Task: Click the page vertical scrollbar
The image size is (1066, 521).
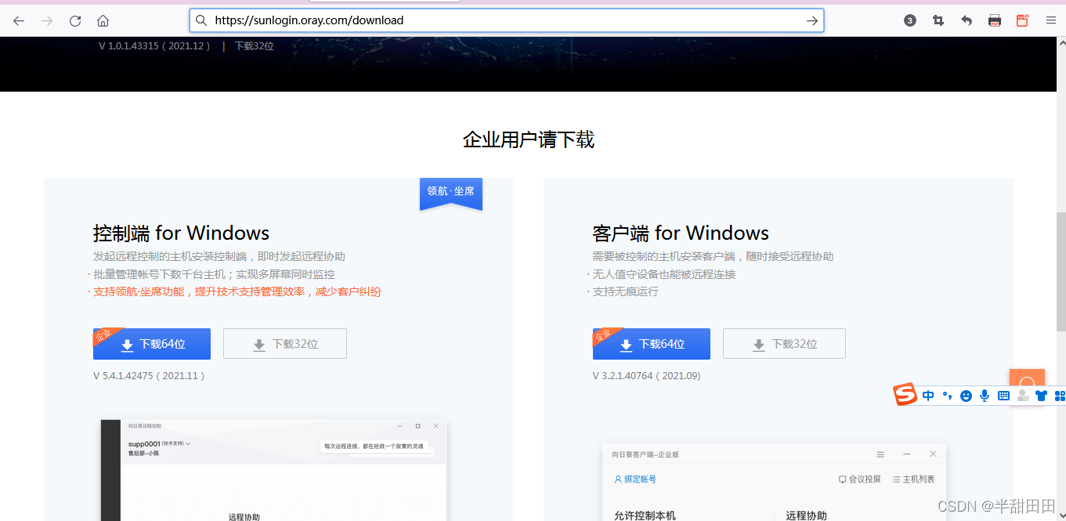Action: 1061,271
